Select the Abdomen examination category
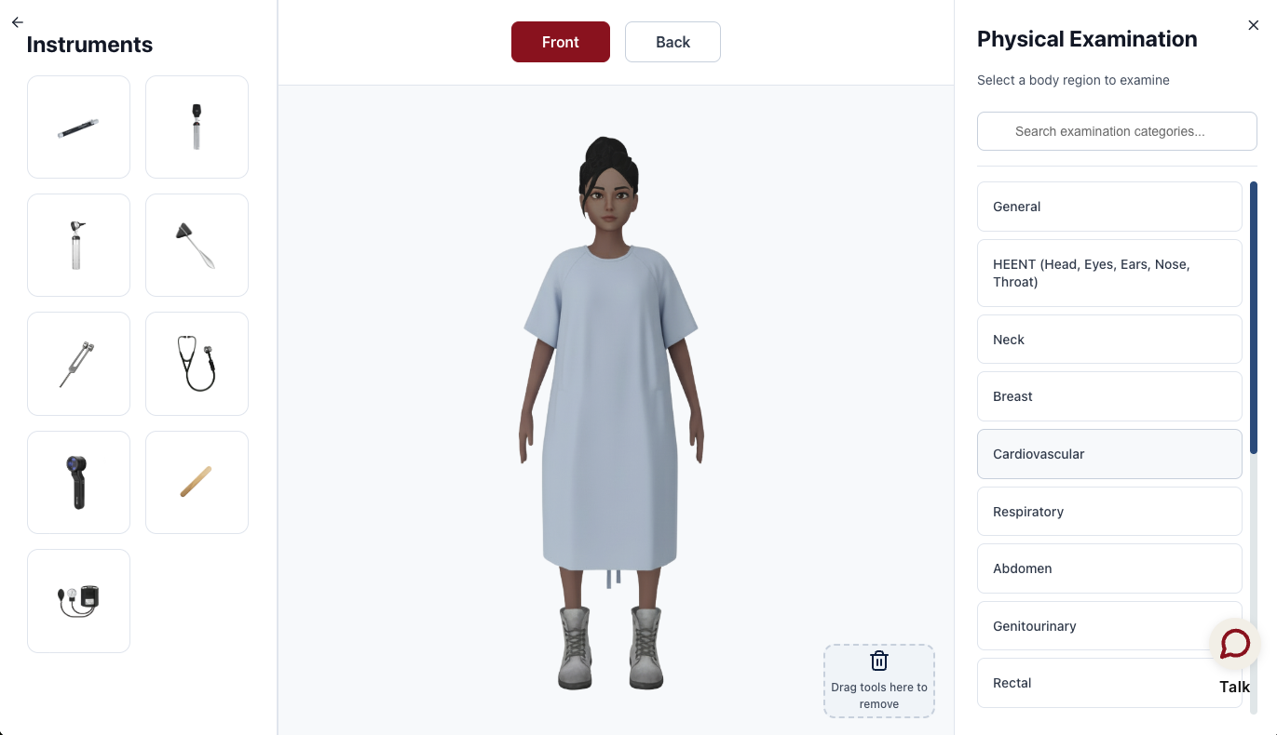Viewport: 1277px width, 735px height. point(1109,568)
